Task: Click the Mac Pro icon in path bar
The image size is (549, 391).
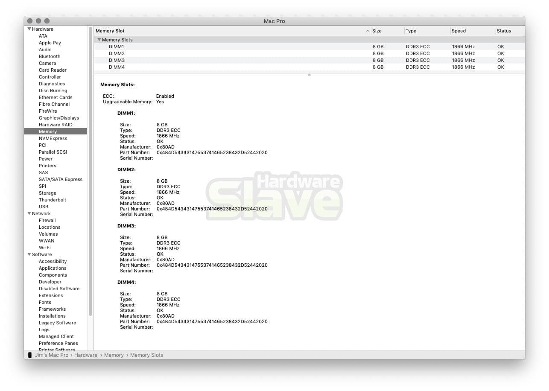Action: [29, 355]
